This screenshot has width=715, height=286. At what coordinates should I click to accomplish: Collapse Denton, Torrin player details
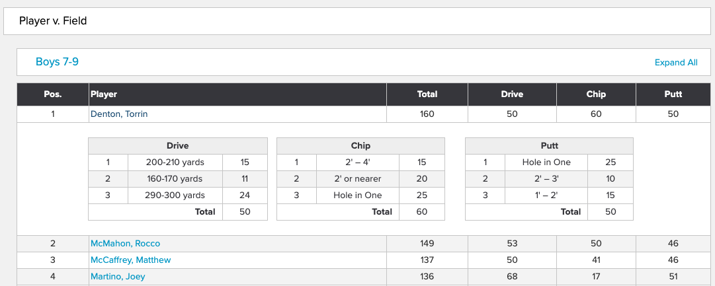point(119,114)
